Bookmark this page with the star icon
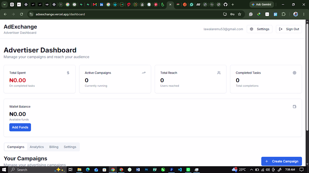The height and width of the screenshot is (173, 309). [x=240, y=14]
